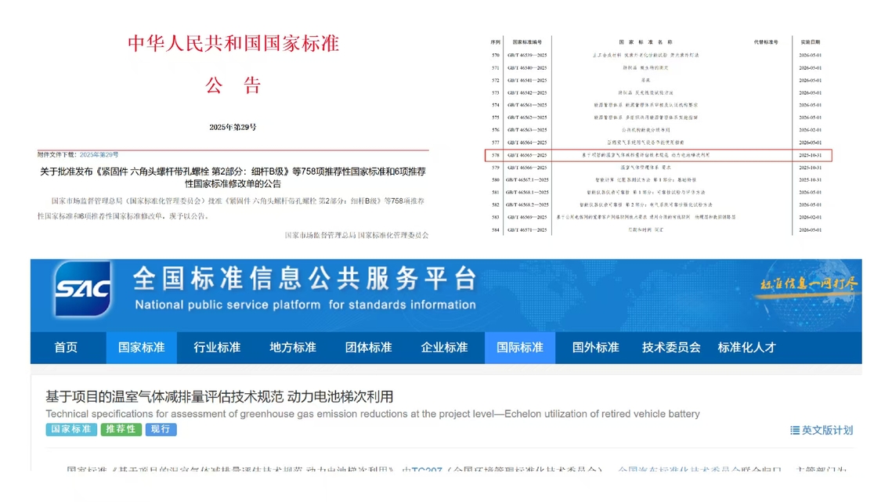Screen dimensions: 892x502
Task: Select the 行业标准 navigation item
Action: point(217,348)
